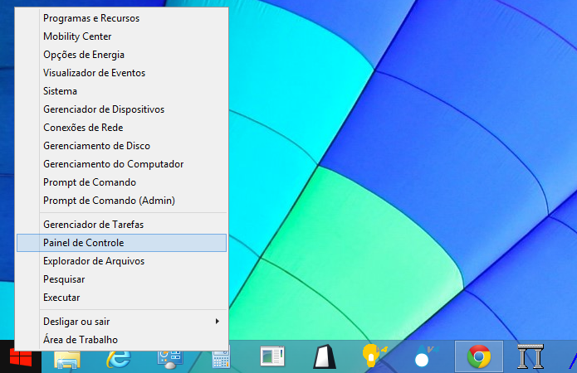Image resolution: width=577 pixels, height=373 pixels.
Task: Click the black trapezoid app taskbar icon
Action: 325,356
